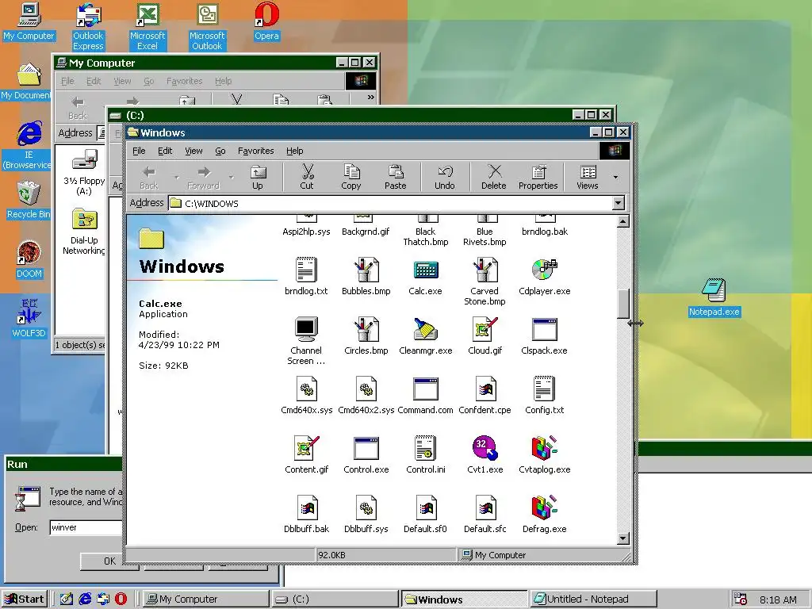Viewport: 812px width, 609px height.
Task: Select Cvt1.exe icon
Action: 485,449
